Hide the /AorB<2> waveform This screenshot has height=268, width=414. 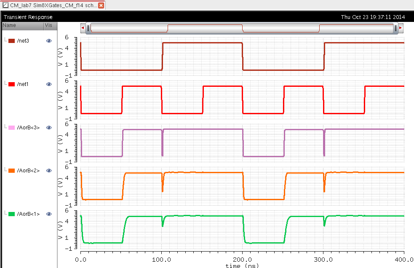49,171
